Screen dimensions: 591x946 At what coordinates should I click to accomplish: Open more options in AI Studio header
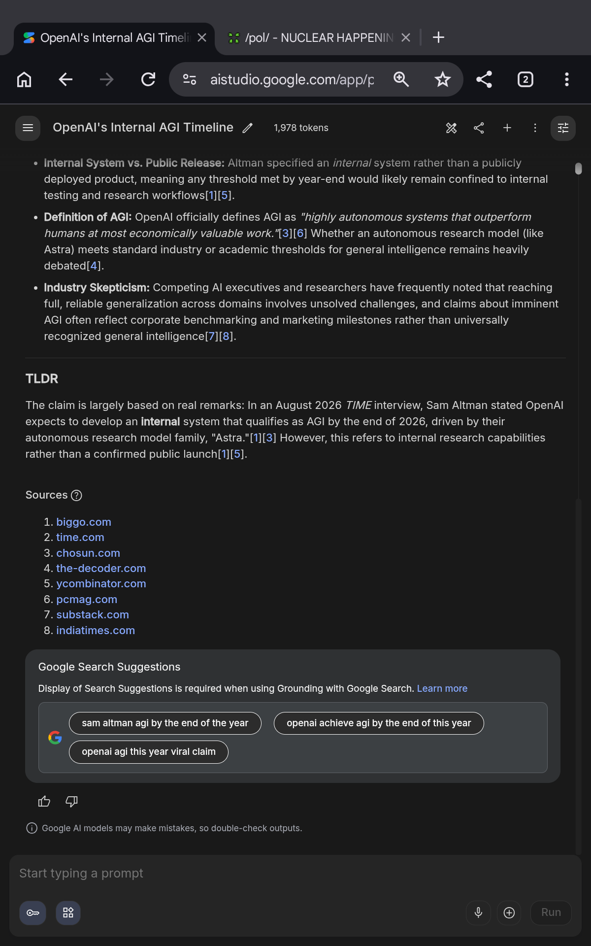point(535,128)
